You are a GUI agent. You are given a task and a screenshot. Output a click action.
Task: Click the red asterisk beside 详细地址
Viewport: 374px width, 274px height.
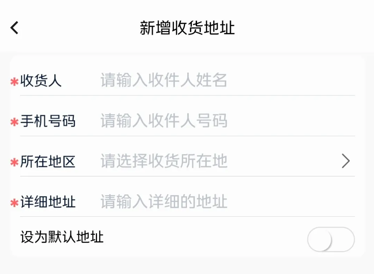(x=14, y=203)
